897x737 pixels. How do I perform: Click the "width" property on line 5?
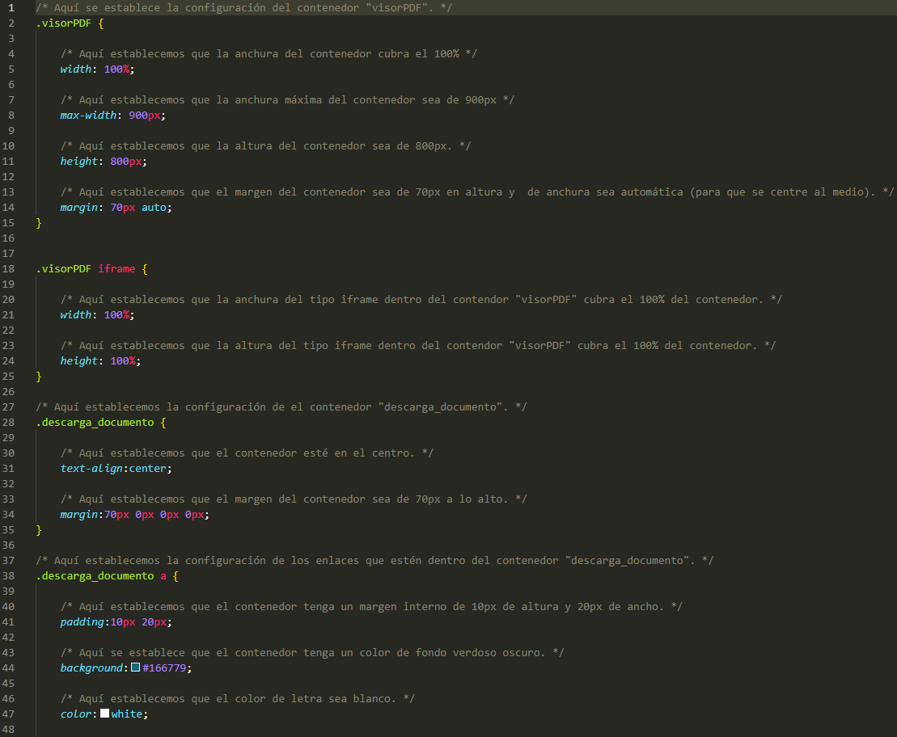pyautogui.click(x=76, y=69)
